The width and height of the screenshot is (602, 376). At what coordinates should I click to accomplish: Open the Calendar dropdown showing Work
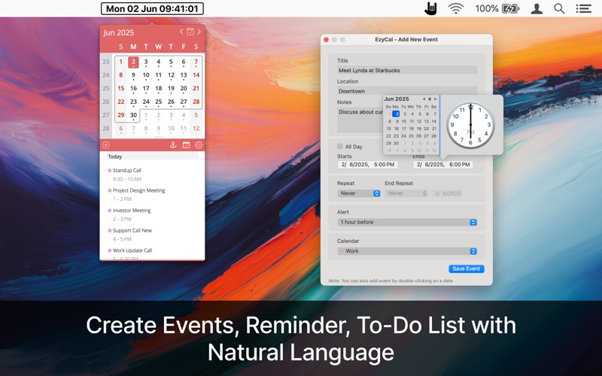(x=407, y=251)
